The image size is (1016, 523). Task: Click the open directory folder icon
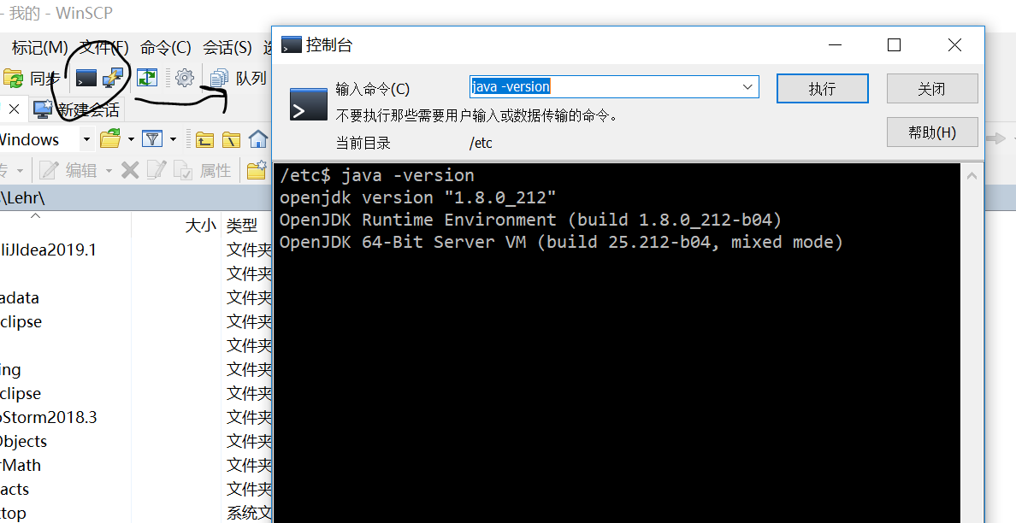[110, 138]
